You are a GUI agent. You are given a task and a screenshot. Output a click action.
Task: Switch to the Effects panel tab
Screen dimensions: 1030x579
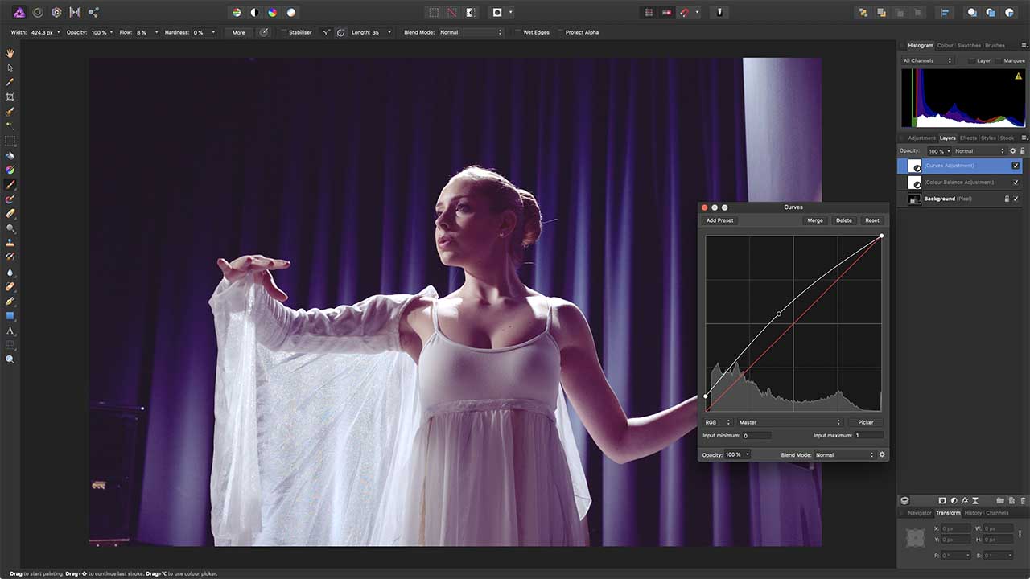[x=968, y=138]
